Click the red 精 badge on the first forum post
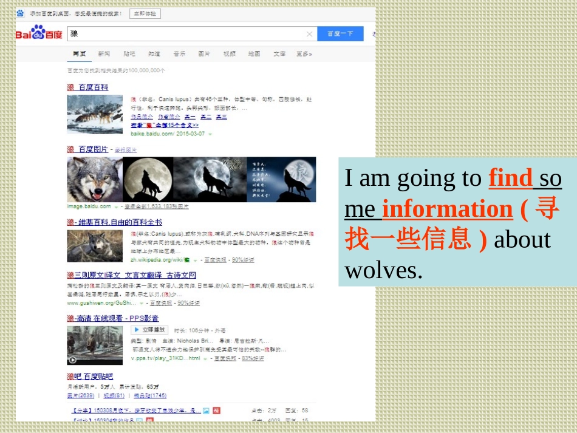Viewport: 577px width, 433px height. coord(216,411)
